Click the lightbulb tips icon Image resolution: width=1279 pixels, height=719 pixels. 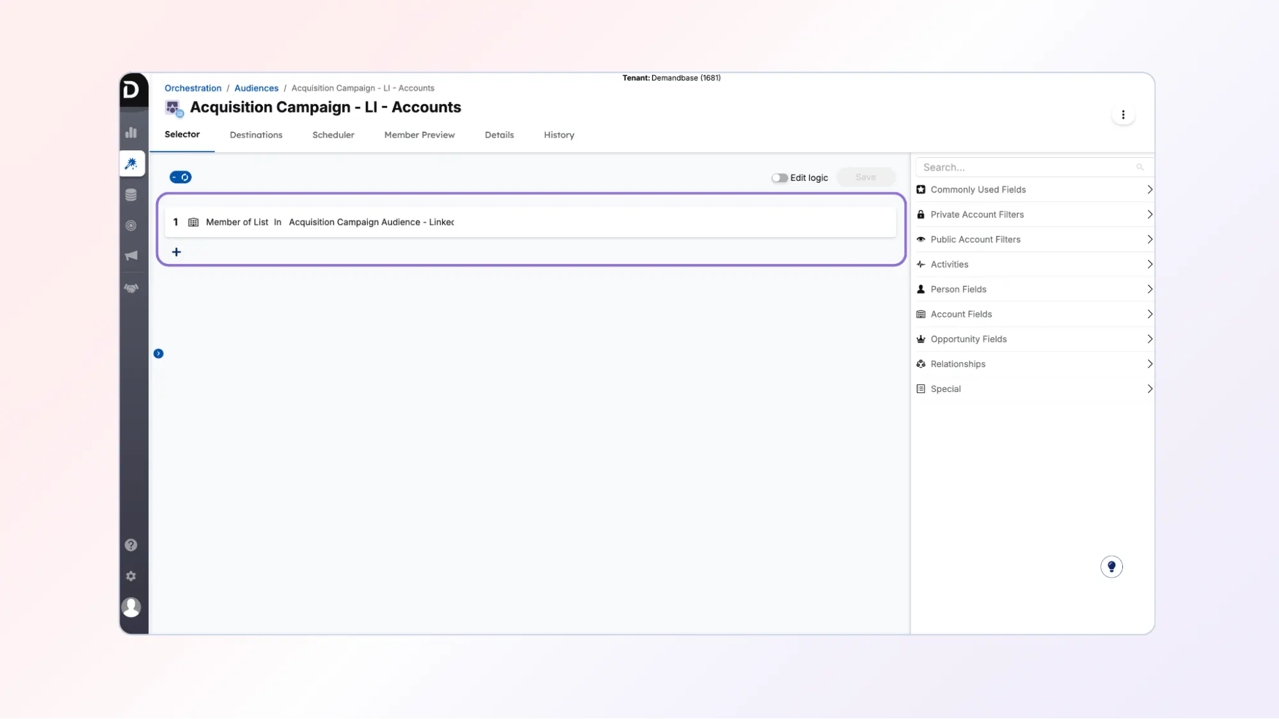[x=1111, y=567]
